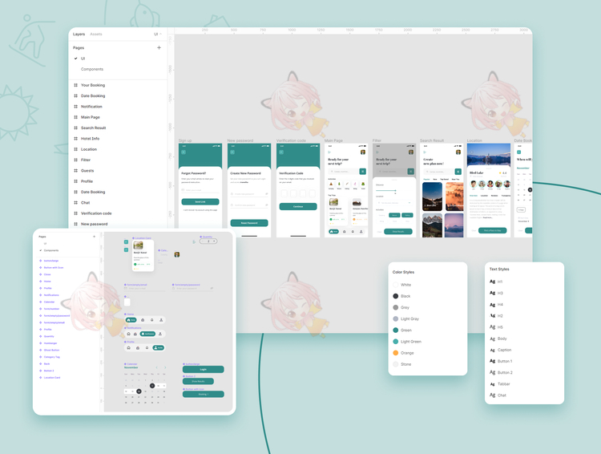The image size is (601, 454).
Task: Click the frame icon beside Notification layer
Action: [x=75, y=107]
